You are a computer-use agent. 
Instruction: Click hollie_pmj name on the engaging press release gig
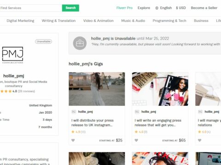pyautogui.click(x=149, y=112)
